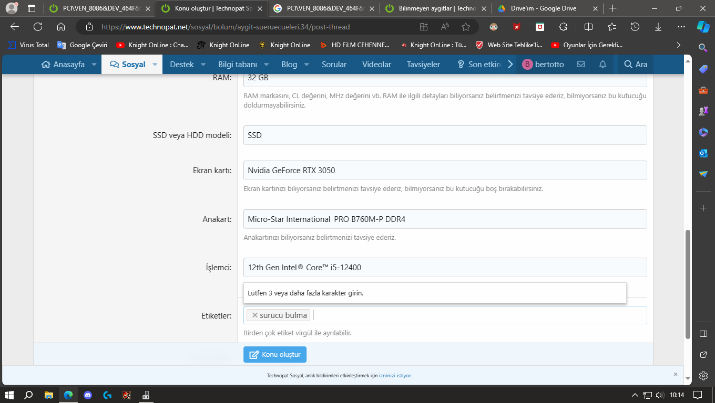Open Logitech G HUB from the taskbar
This screenshot has height=403, width=715.
pos(107,395)
